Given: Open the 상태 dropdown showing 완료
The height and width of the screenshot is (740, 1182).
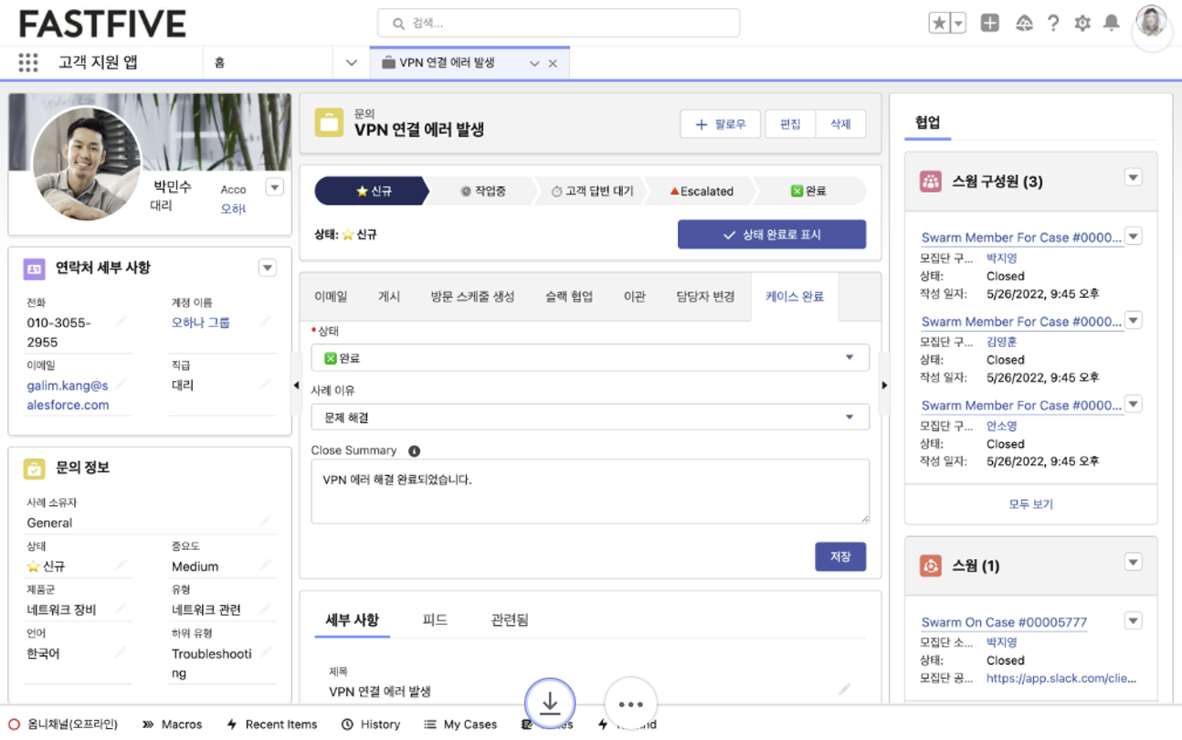Looking at the screenshot, I should tap(589, 358).
